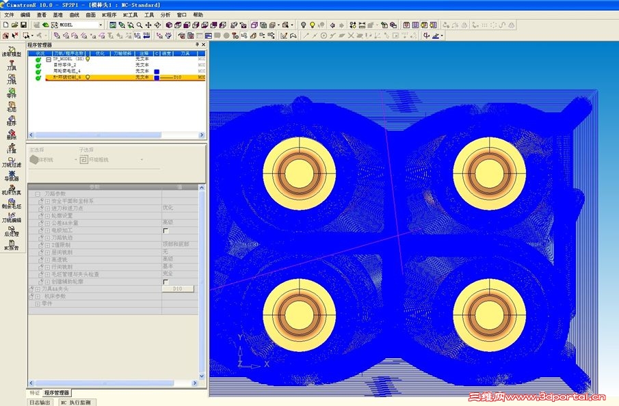The height and width of the screenshot is (406, 619).
Task: Open the NC程序 menu
Action: tap(109, 14)
